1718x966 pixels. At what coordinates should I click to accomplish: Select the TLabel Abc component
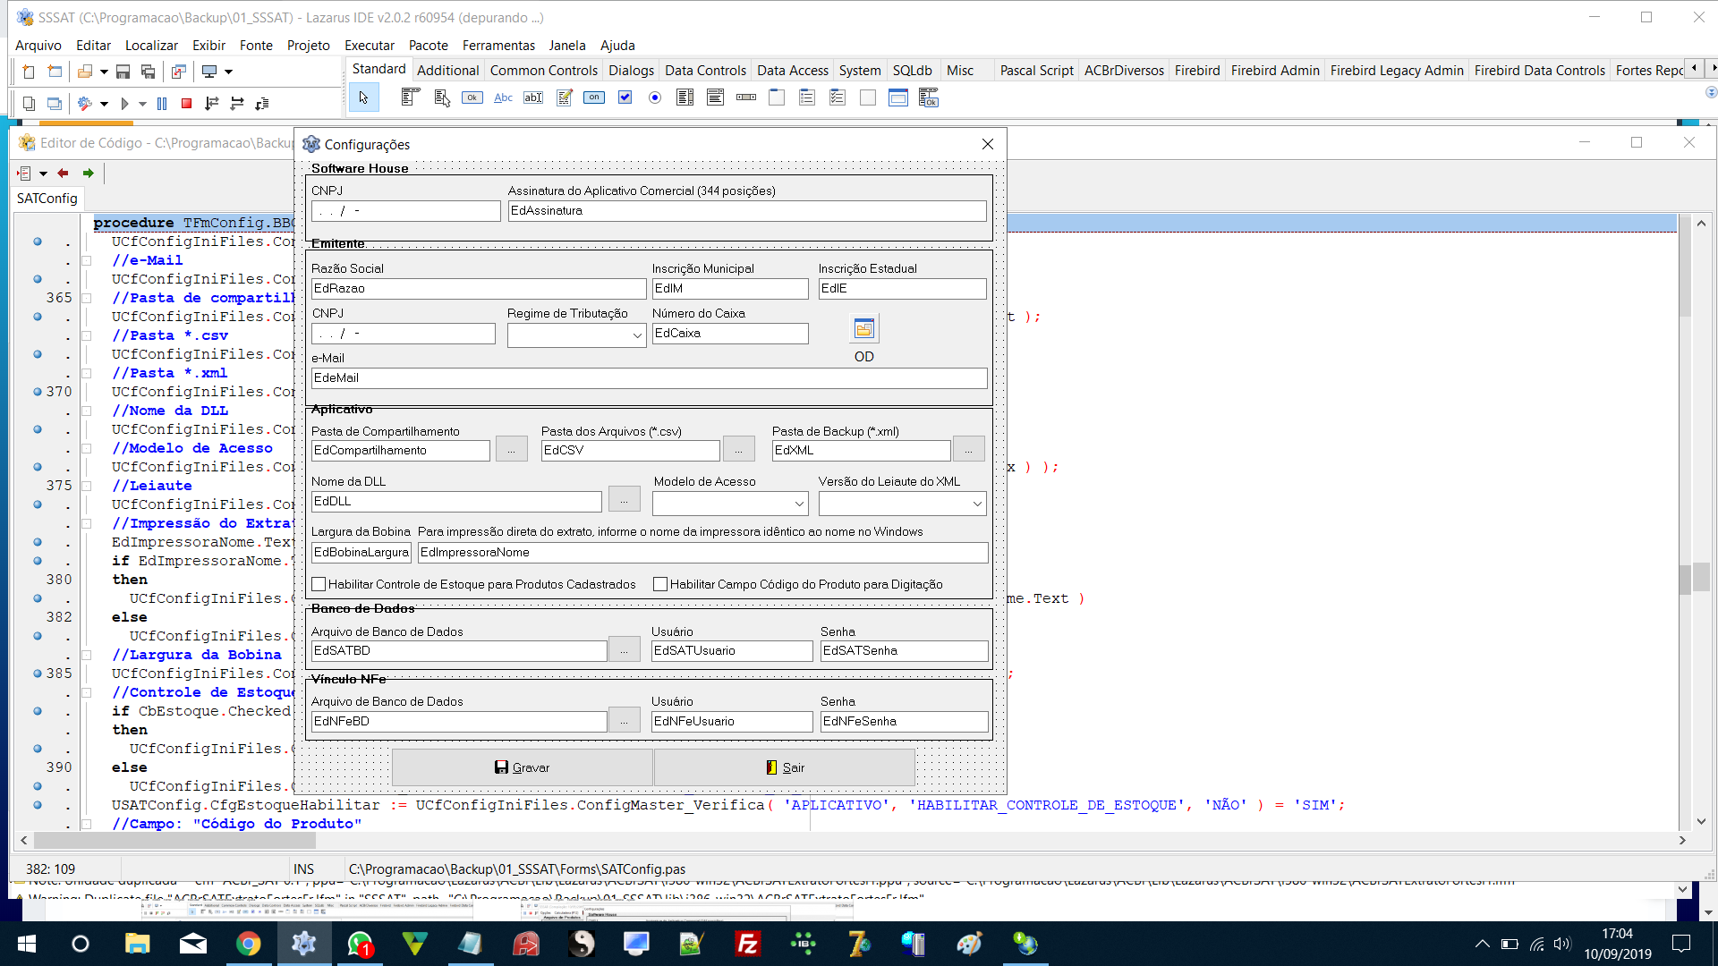503,97
